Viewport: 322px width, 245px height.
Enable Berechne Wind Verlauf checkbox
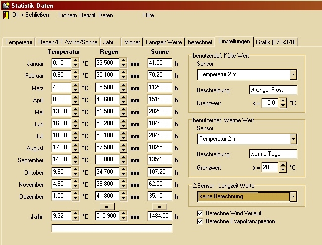(200, 213)
